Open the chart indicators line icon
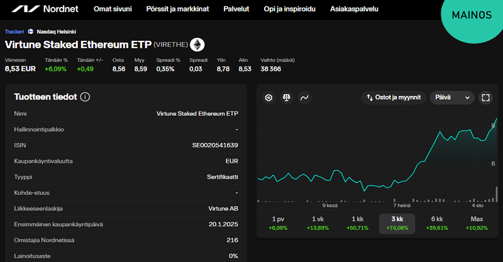 click(x=304, y=98)
